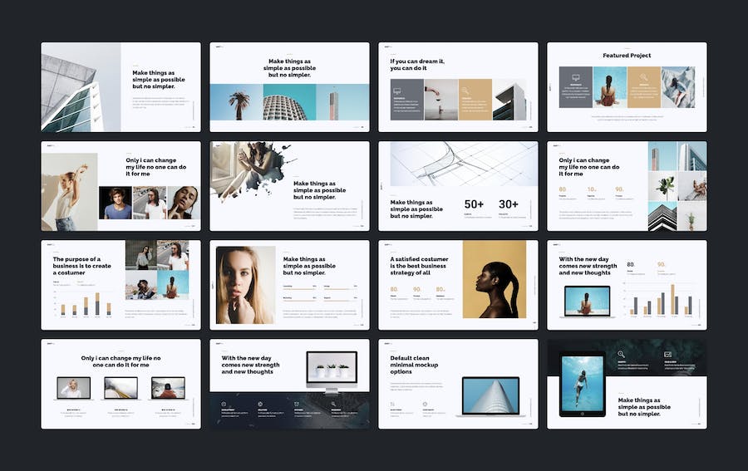Click monitor icon on Featured Project gray tile
Image resolution: width=748 pixels, height=471 pixels.
pyautogui.click(x=575, y=78)
